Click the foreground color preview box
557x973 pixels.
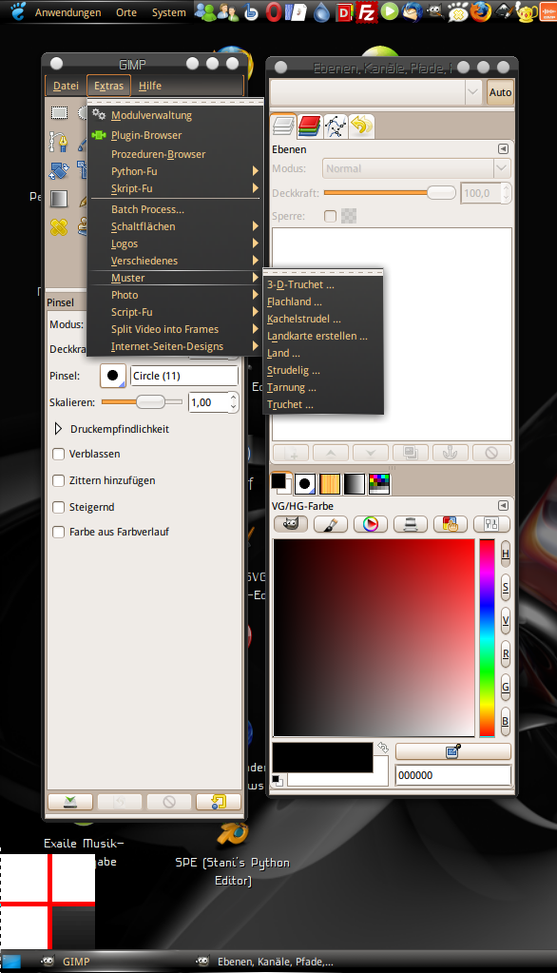[322, 757]
